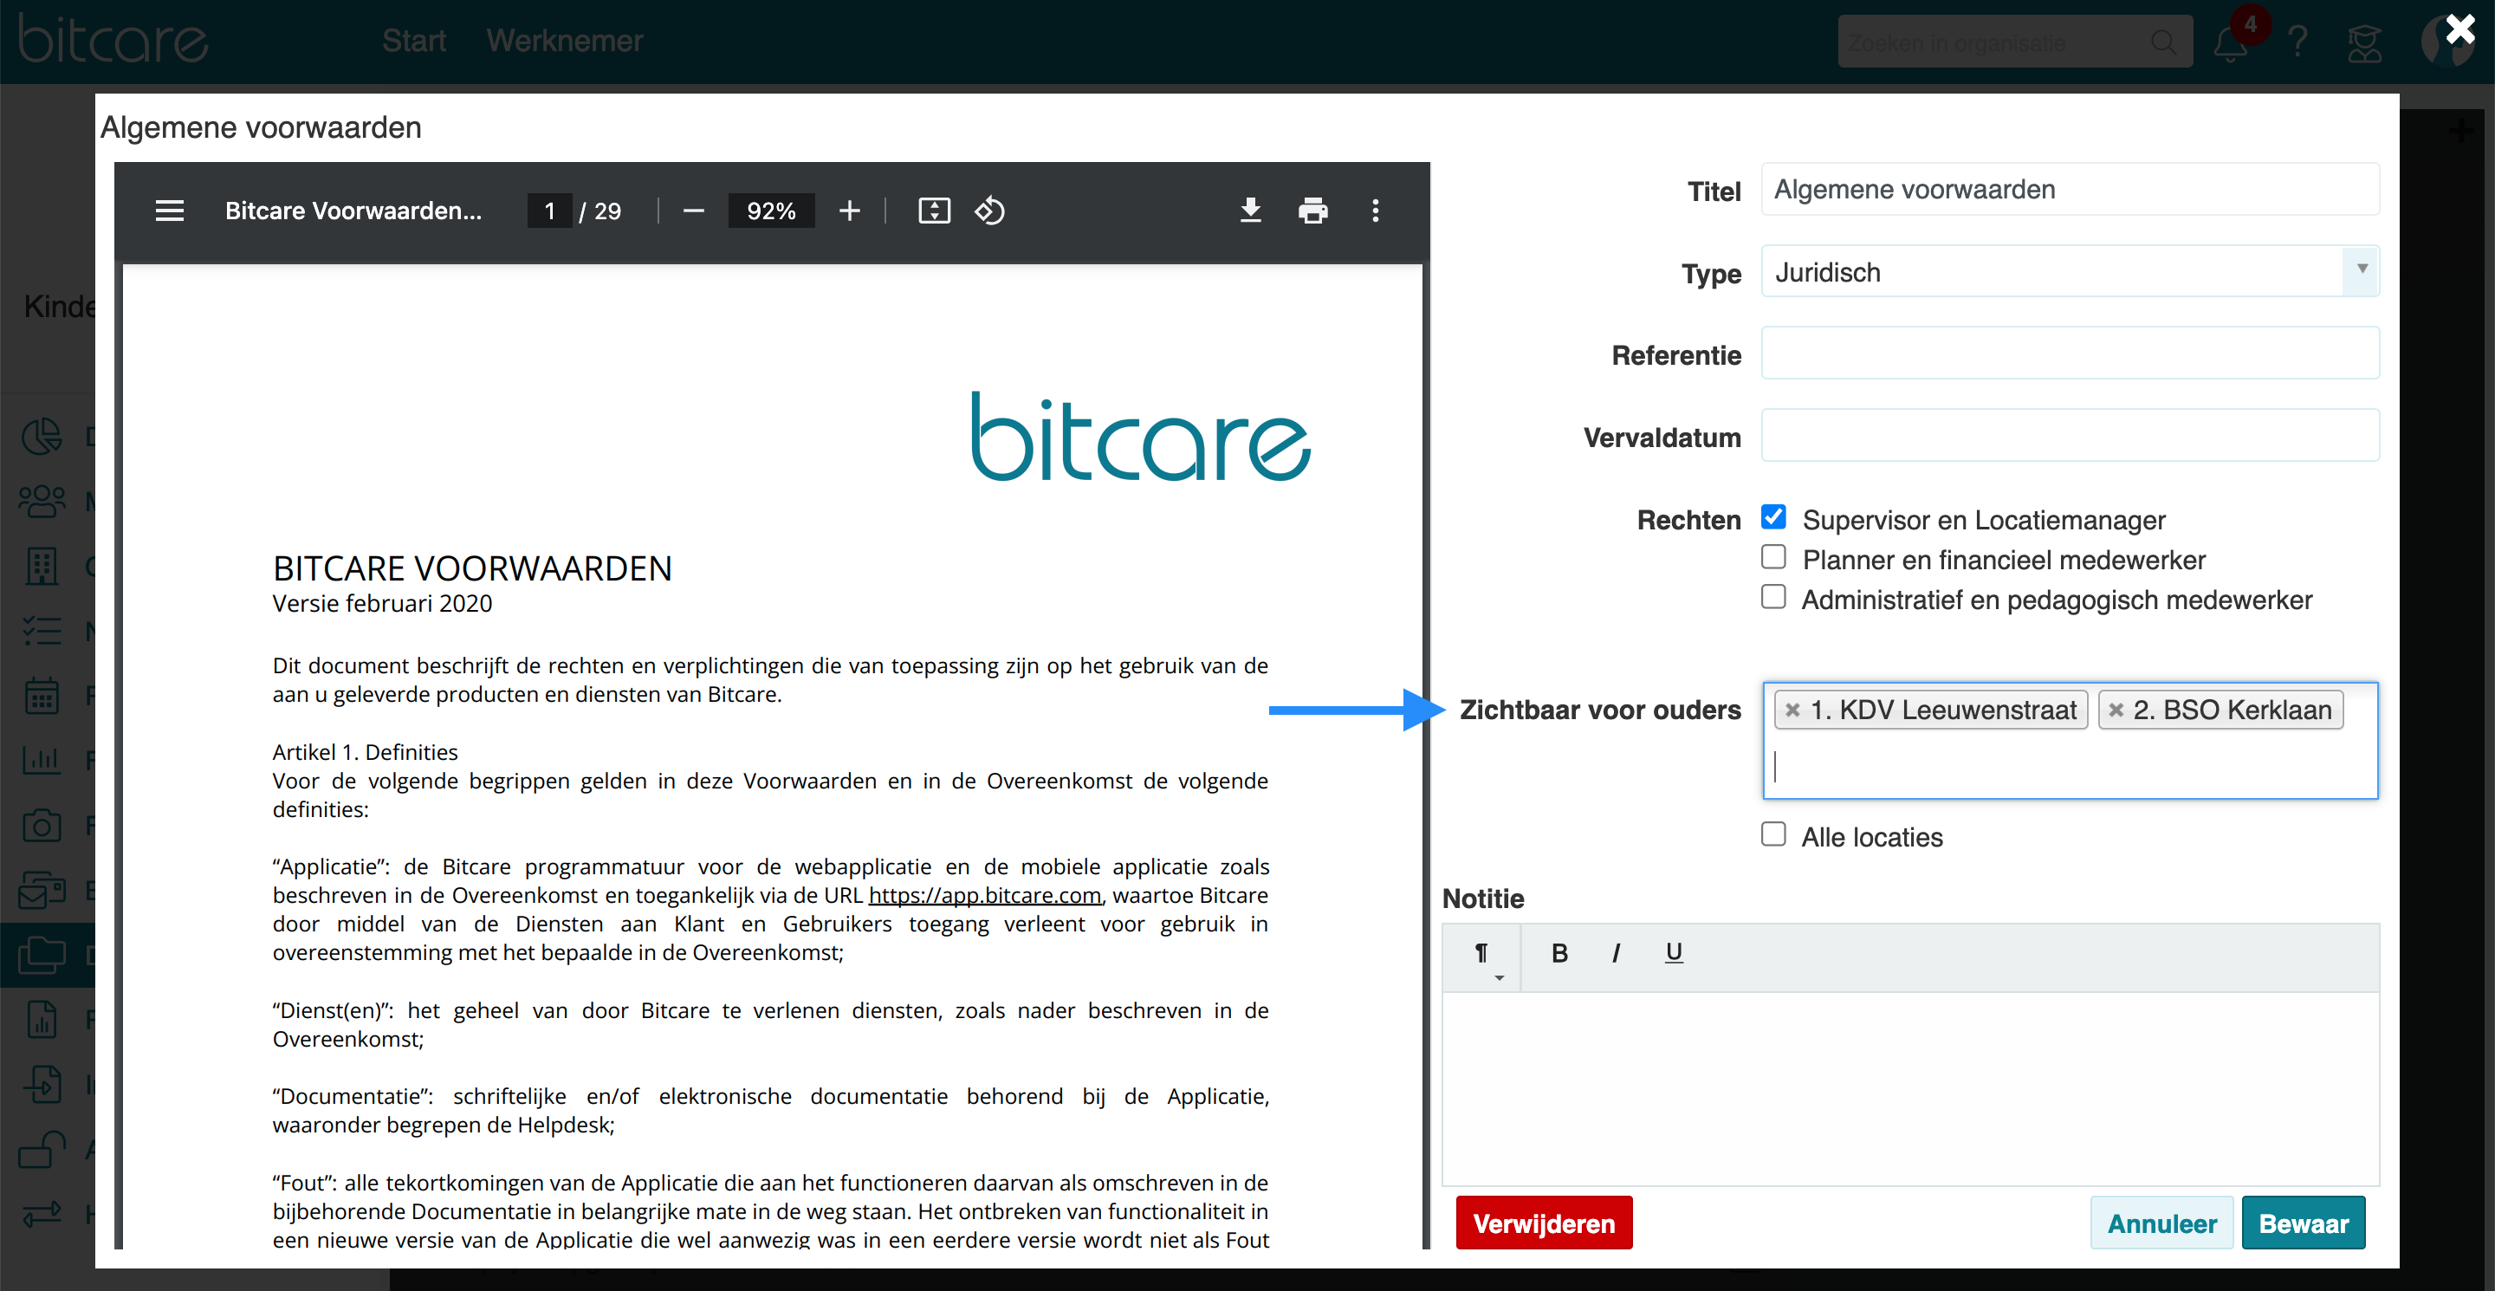Click the PDF zoom out minus icon

(693, 211)
